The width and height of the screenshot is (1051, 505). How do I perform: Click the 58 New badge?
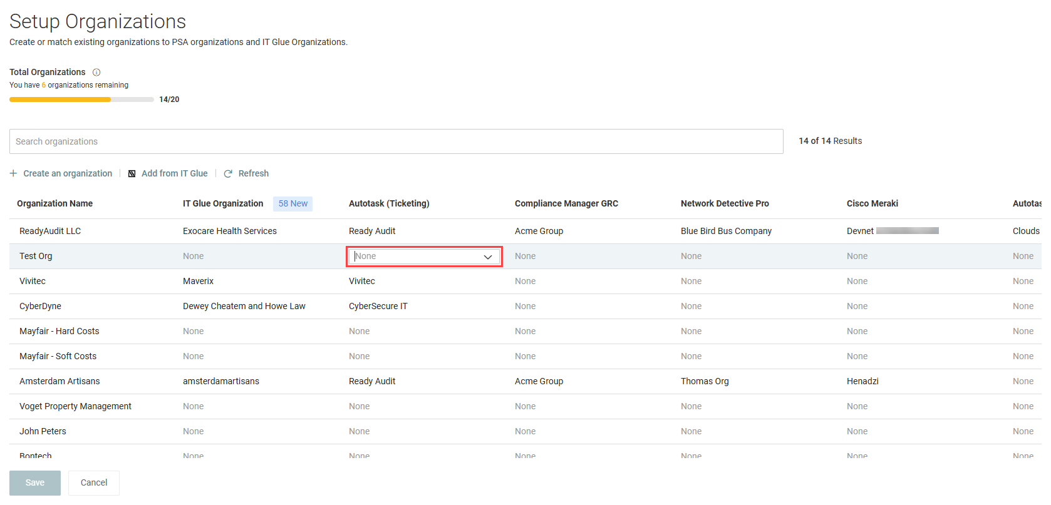(293, 204)
